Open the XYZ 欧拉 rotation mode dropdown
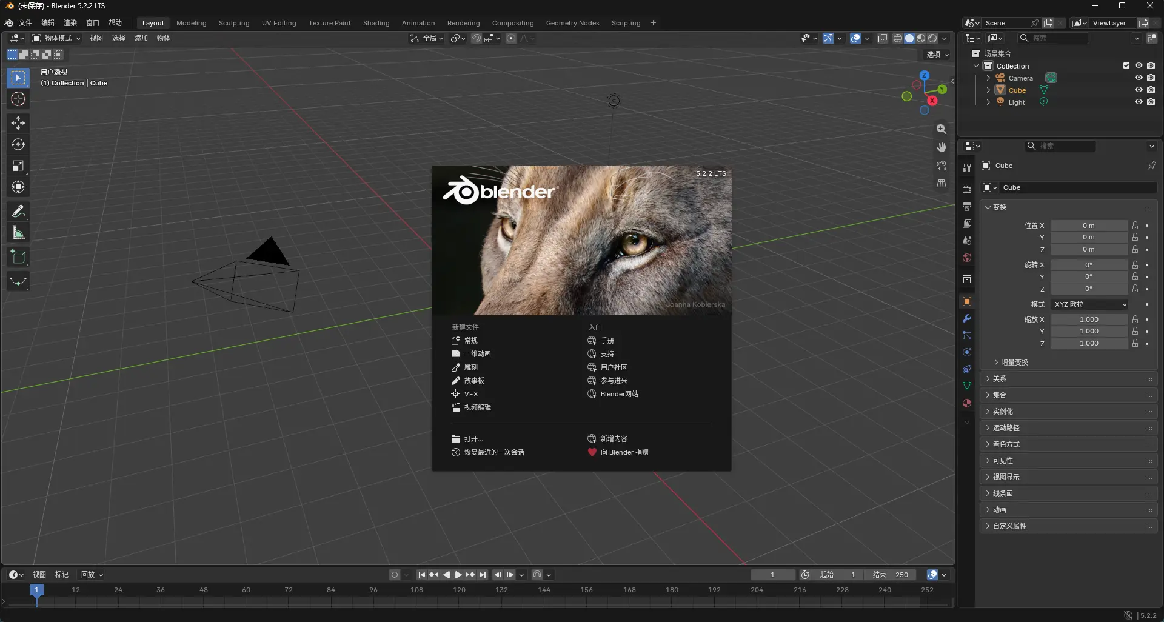 [x=1089, y=304]
